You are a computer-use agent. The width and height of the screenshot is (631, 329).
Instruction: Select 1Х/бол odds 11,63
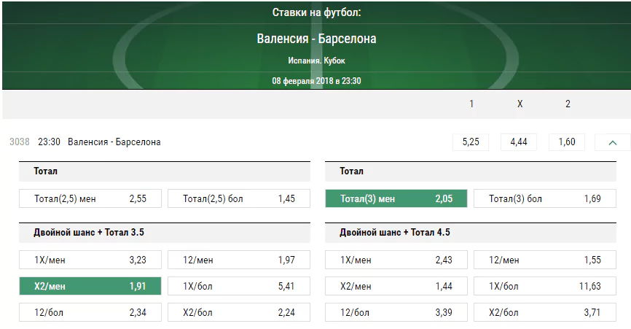[x=545, y=286]
